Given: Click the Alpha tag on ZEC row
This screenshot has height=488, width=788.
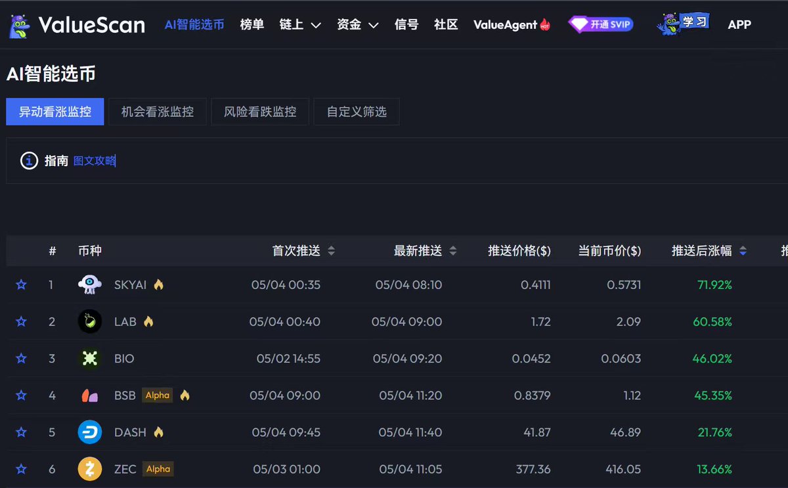Looking at the screenshot, I should point(158,469).
